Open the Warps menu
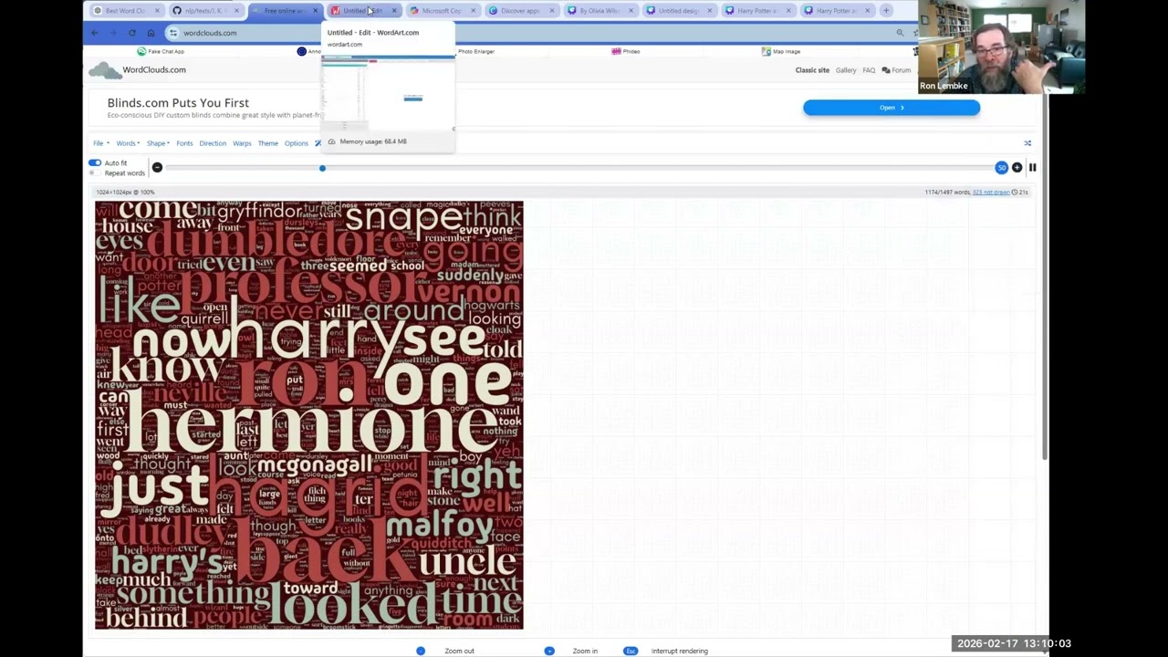The width and height of the screenshot is (1168, 657). pyautogui.click(x=242, y=143)
